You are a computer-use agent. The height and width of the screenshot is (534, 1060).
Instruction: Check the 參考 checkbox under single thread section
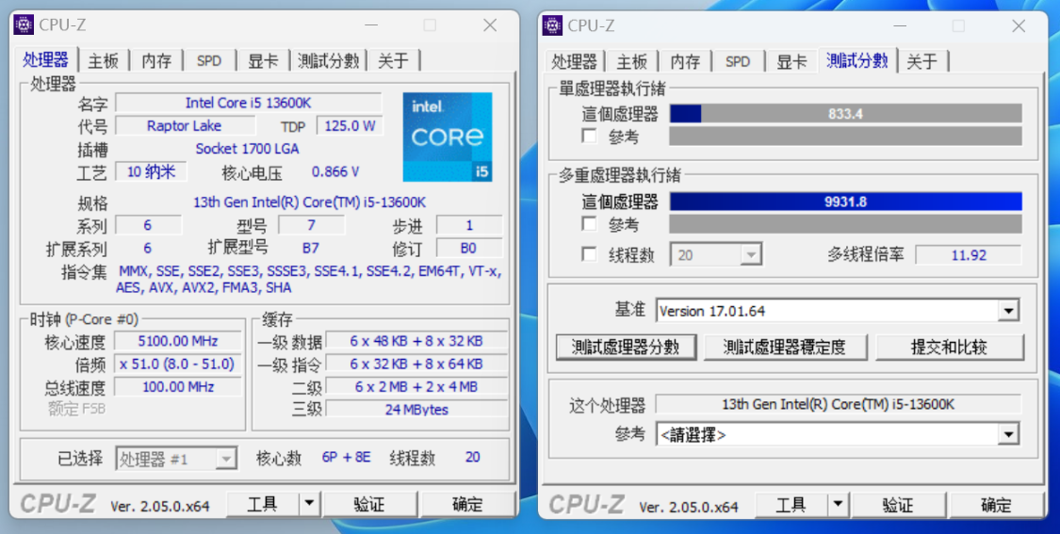pyautogui.click(x=590, y=137)
